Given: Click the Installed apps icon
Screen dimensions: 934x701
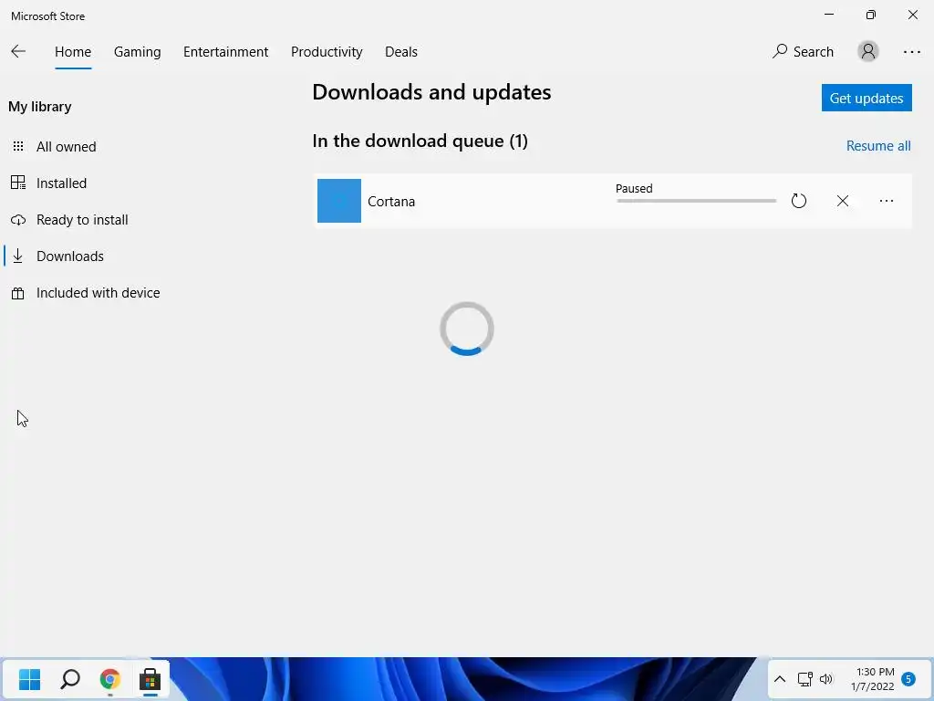Looking at the screenshot, I should click(x=18, y=183).
